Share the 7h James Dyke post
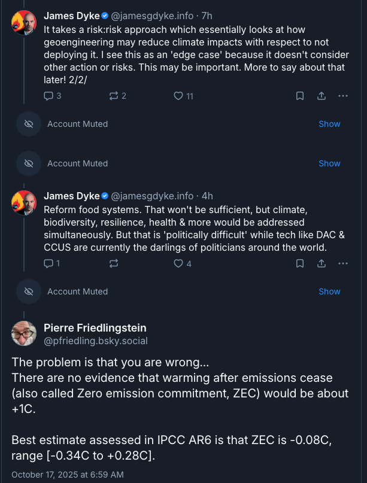Image resolution: width=367 pixels, height=483 pixels. (x=321, y=96)
